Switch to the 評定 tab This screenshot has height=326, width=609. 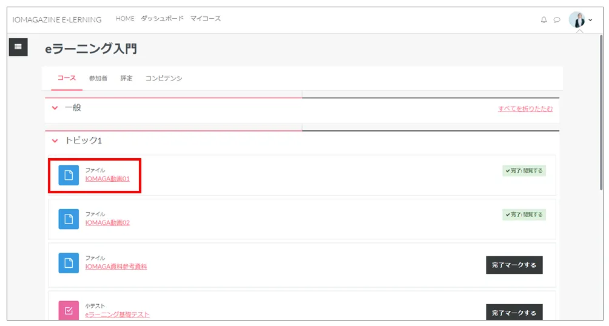pos(126,79)
